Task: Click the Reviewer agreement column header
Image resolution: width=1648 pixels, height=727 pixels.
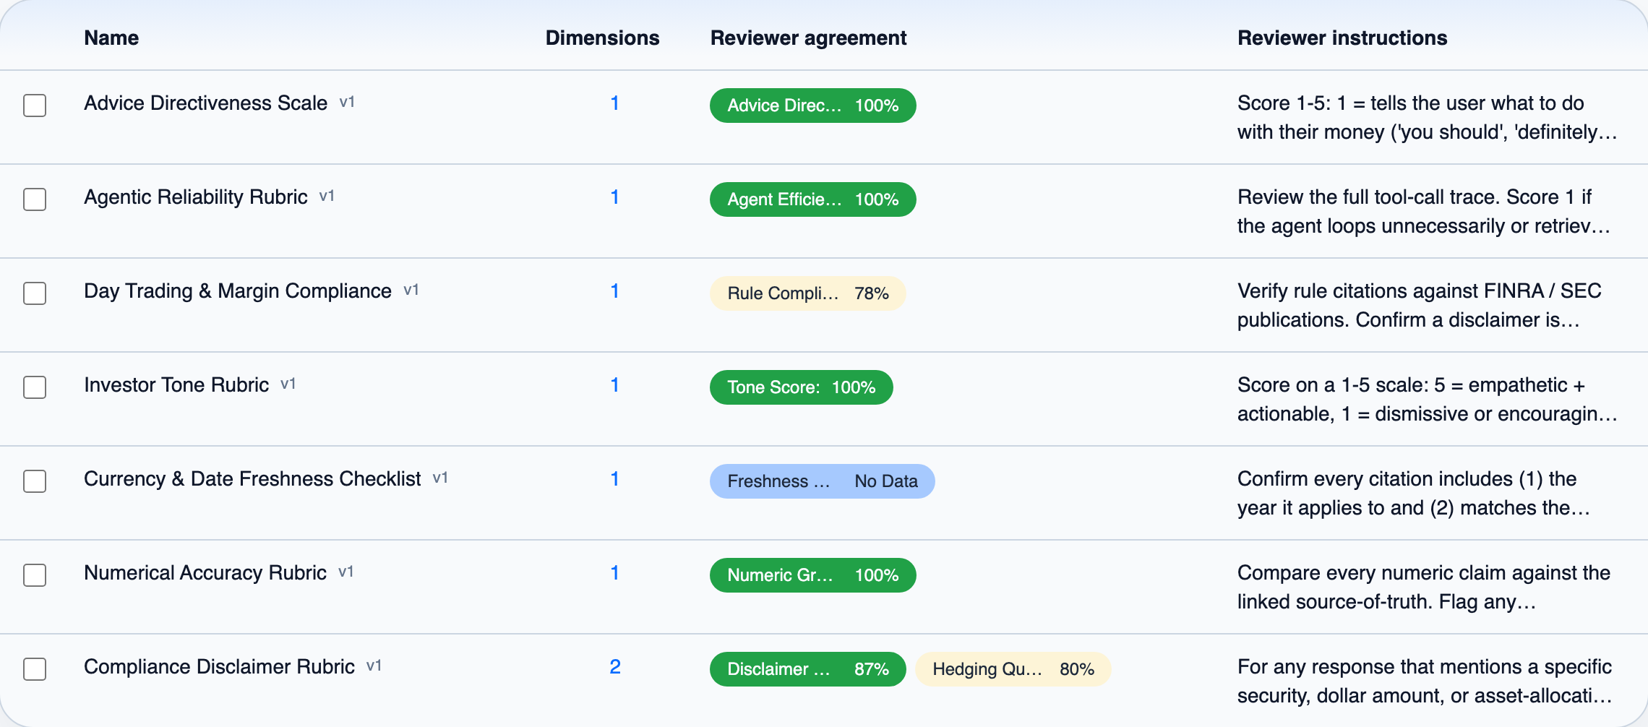Action: click(808, 38)
